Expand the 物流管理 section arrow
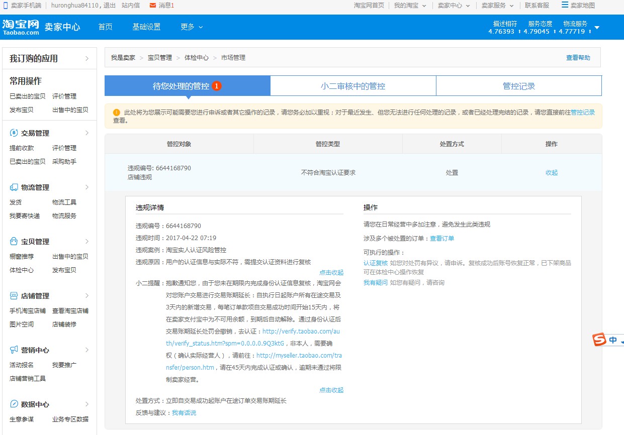The width and height of the screenshot is (624, 435). [87, 187]
